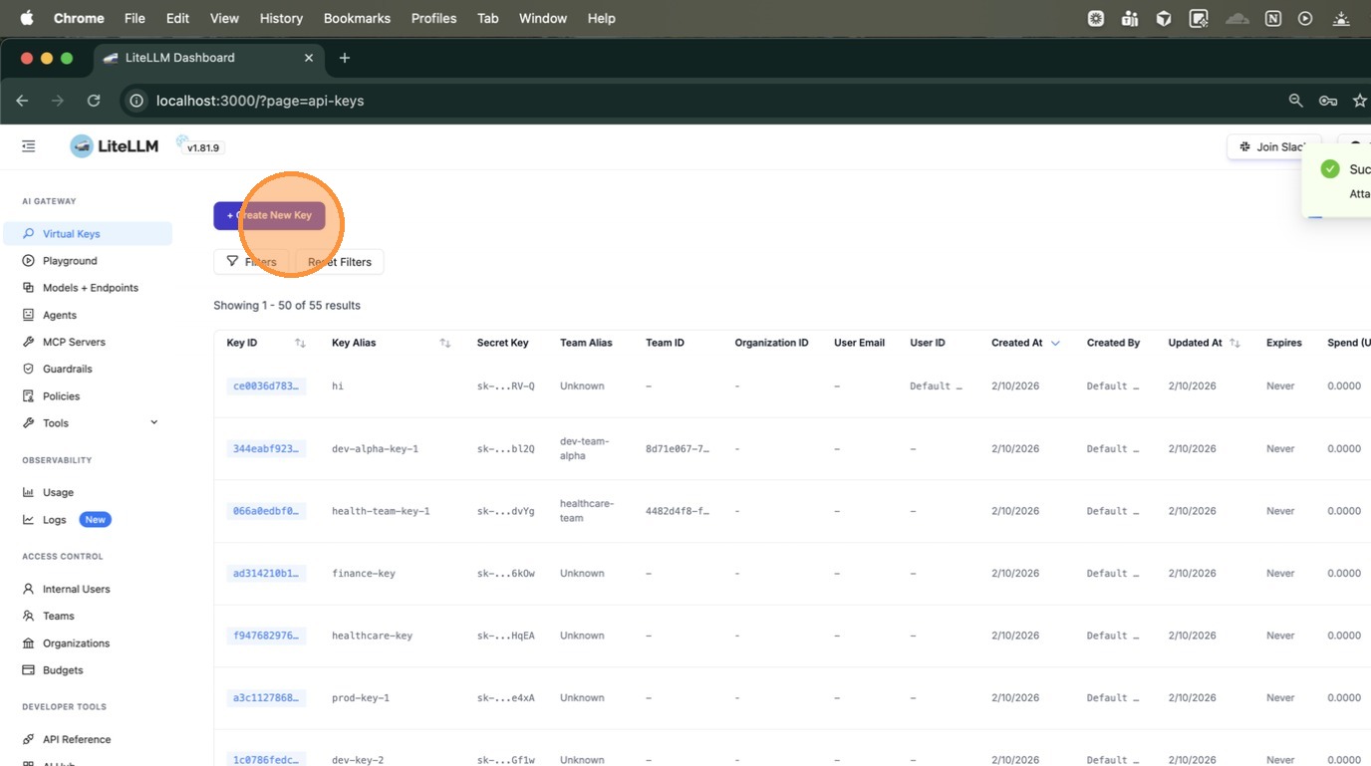Screen dimensions: 1371x766
Task: Open key ad314210b1 details
Action: (266, 573)
